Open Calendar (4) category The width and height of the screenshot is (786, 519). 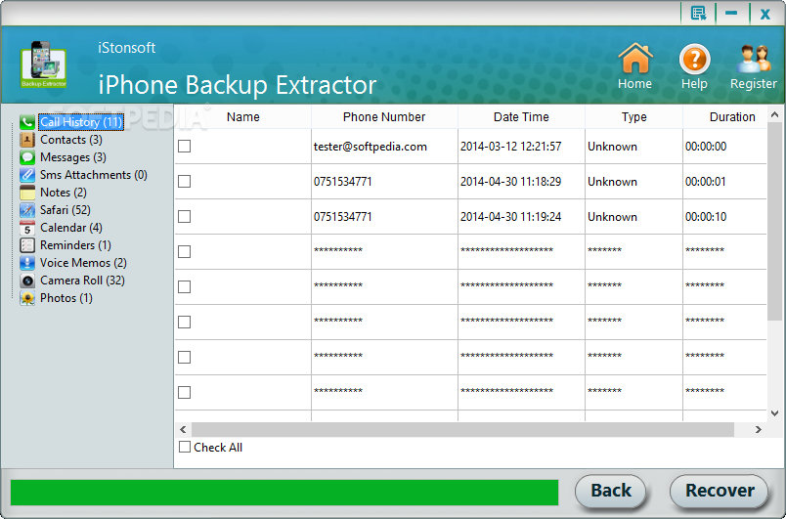(x=71, y=228)
